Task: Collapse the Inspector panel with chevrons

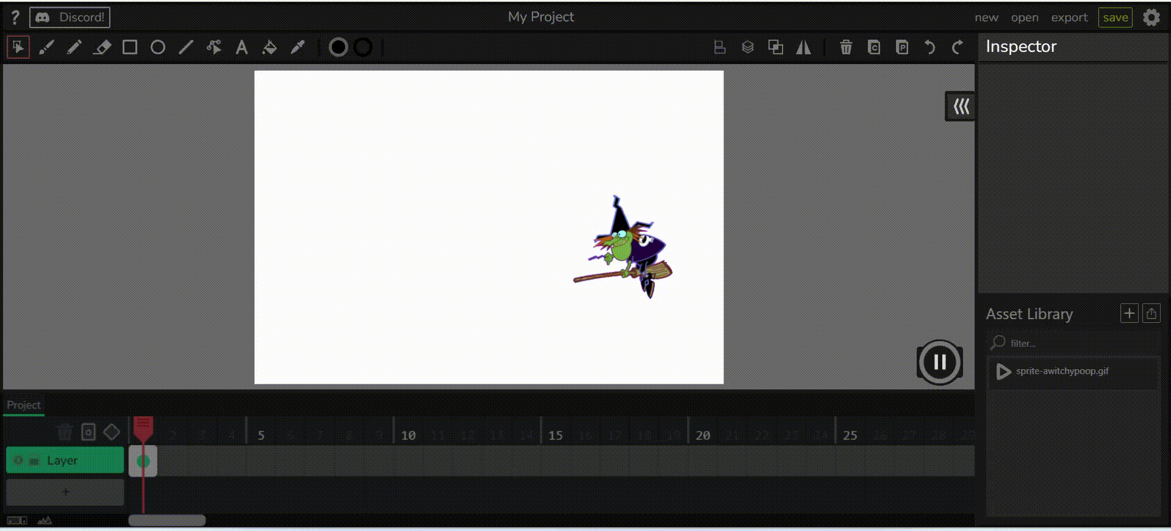Action: click(x=961, y=107)
